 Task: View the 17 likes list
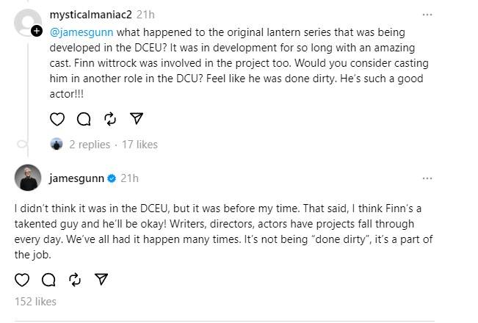[140, 145]
